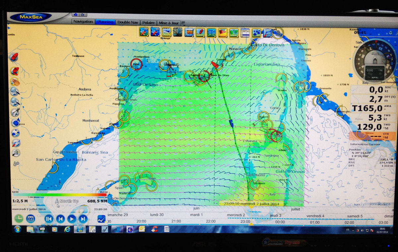Open Internet Explorer from the taskbar
Screen dimensions: 398x252
click(x=67, y=229)
